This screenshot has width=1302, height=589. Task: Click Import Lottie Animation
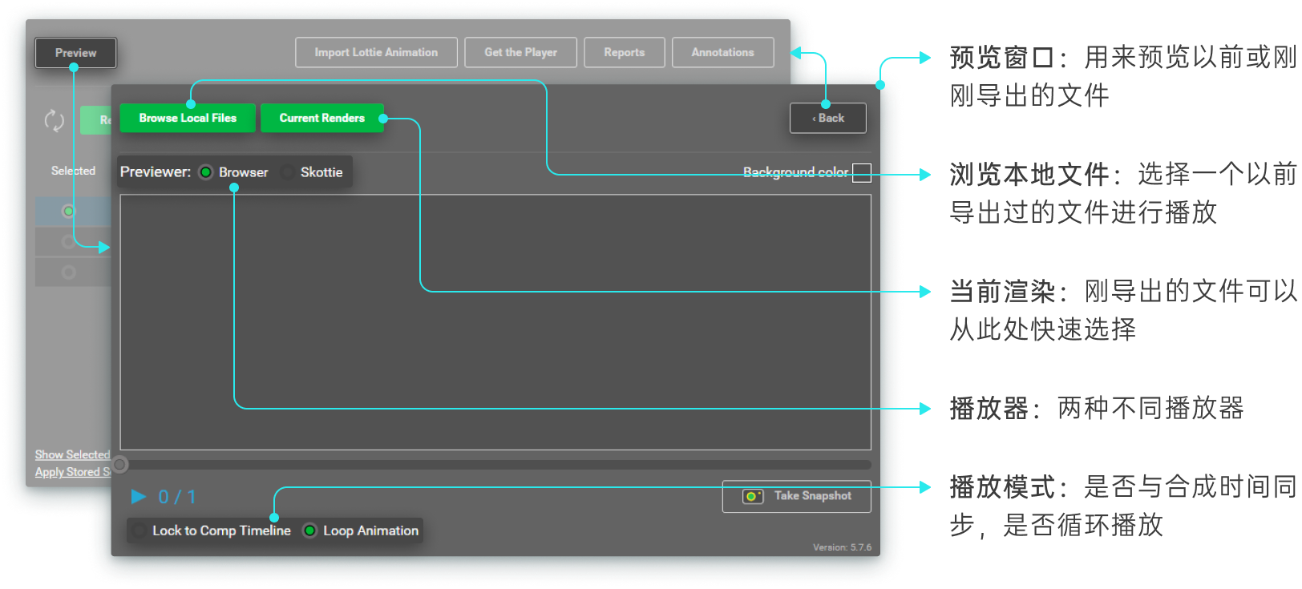click(x=376, y=53)
